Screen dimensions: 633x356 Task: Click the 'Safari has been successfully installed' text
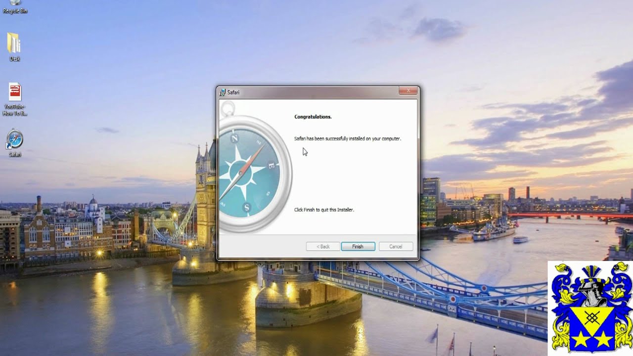(348, 138)
